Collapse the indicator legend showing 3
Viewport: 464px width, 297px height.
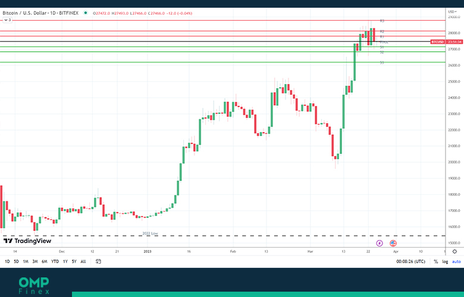click(7, 20)
